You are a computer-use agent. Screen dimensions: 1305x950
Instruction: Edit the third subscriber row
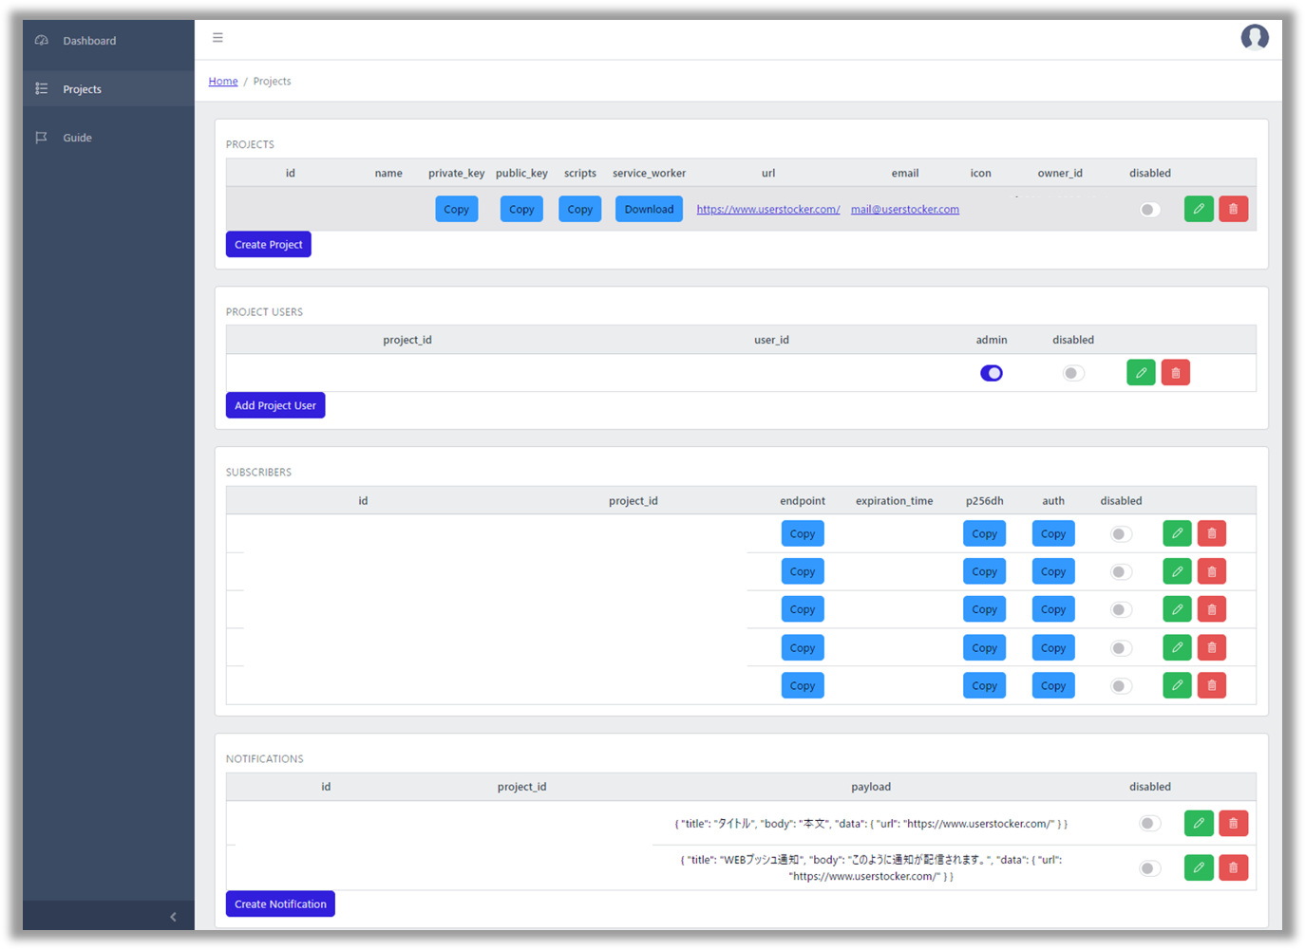point(1177,609)
